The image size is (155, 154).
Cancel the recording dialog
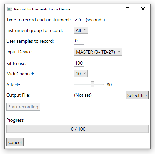15,142
